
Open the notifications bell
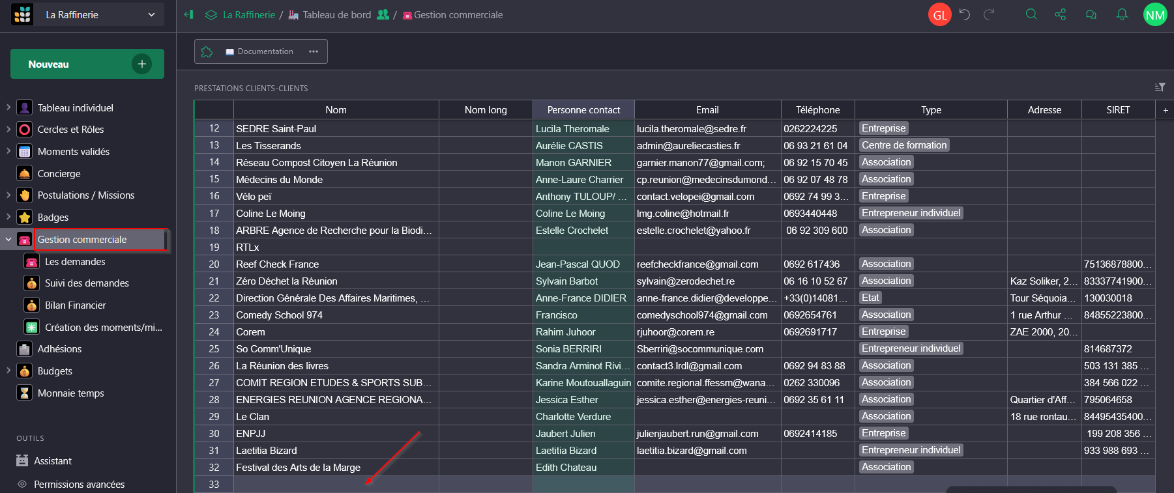(1122, 14)
